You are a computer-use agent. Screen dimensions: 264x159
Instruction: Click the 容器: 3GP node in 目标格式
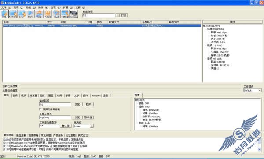(144, 103)
